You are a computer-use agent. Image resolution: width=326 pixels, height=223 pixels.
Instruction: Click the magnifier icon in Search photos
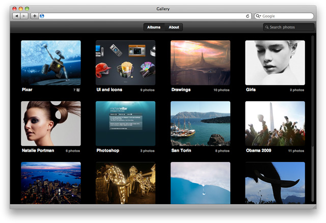[267, 27]
